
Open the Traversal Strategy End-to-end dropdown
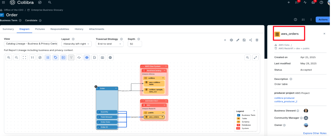click(x=110, y=44)
